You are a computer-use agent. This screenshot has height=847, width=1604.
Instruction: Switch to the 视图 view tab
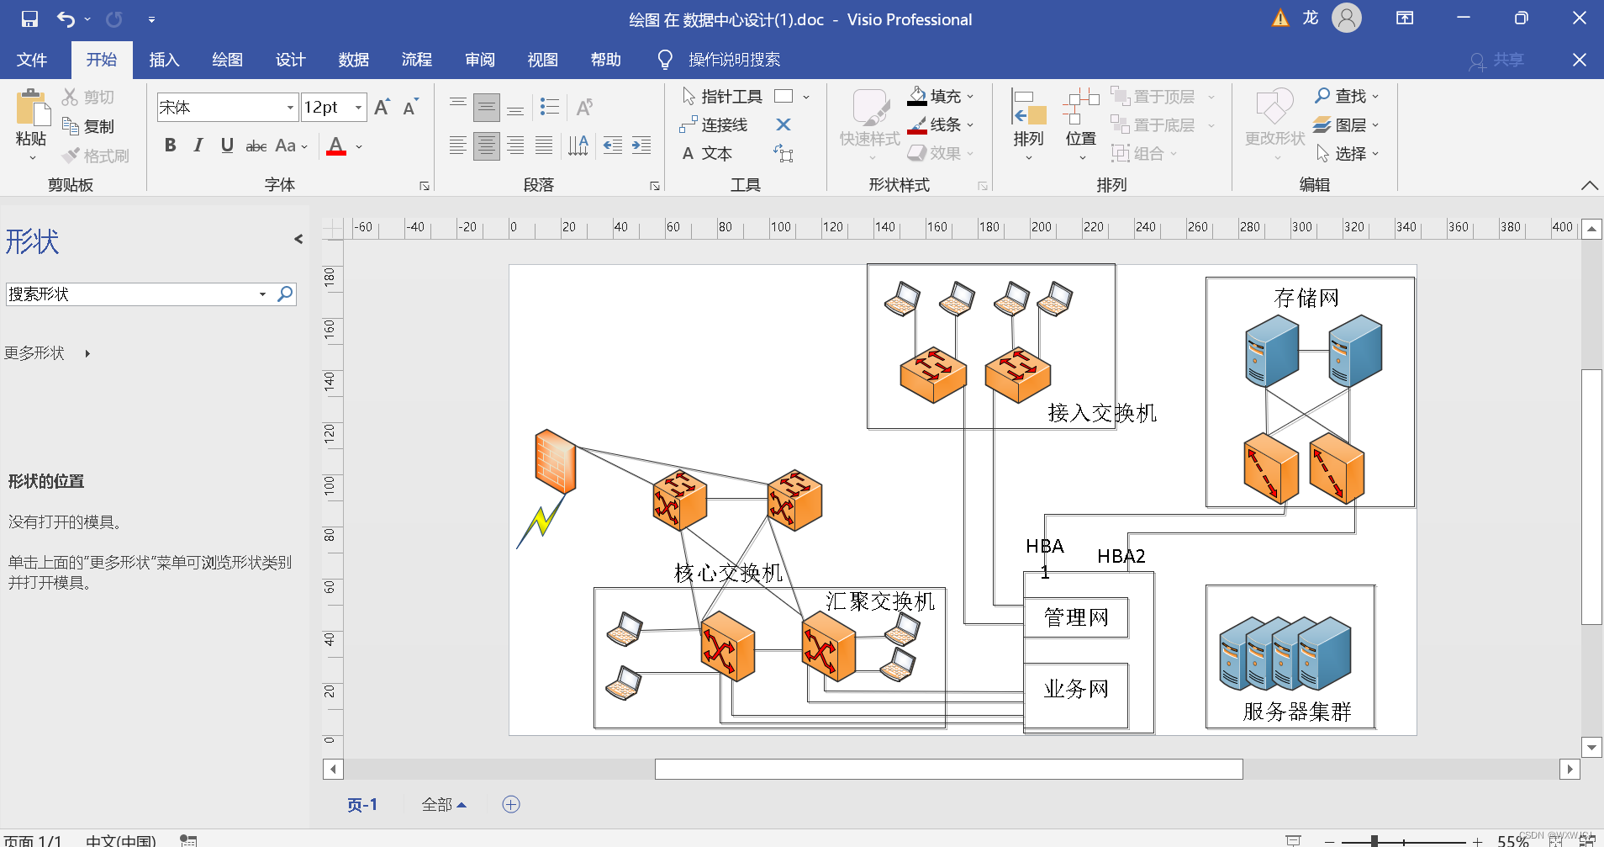point(542,60)
